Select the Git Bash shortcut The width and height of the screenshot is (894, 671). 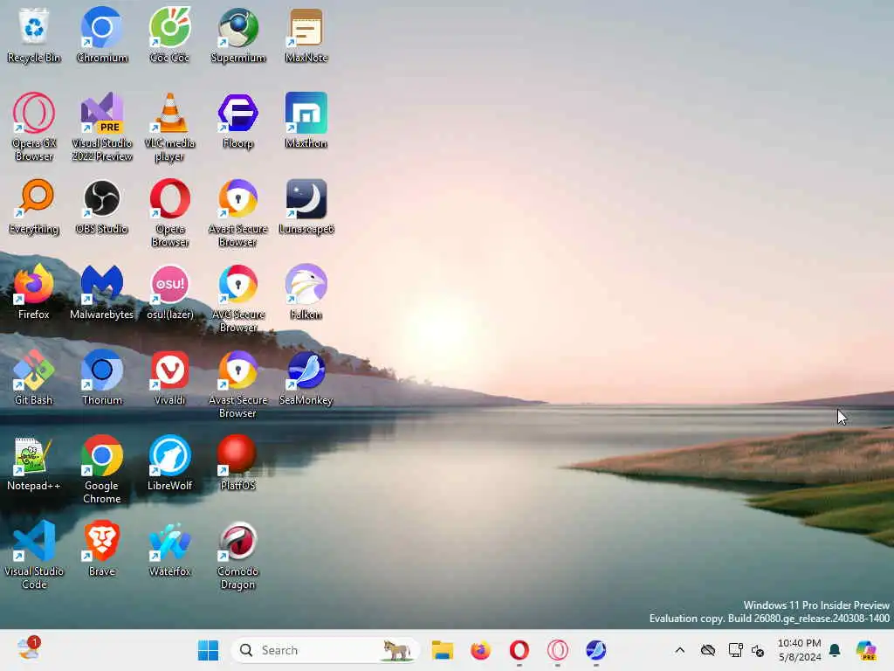point(34,377)
